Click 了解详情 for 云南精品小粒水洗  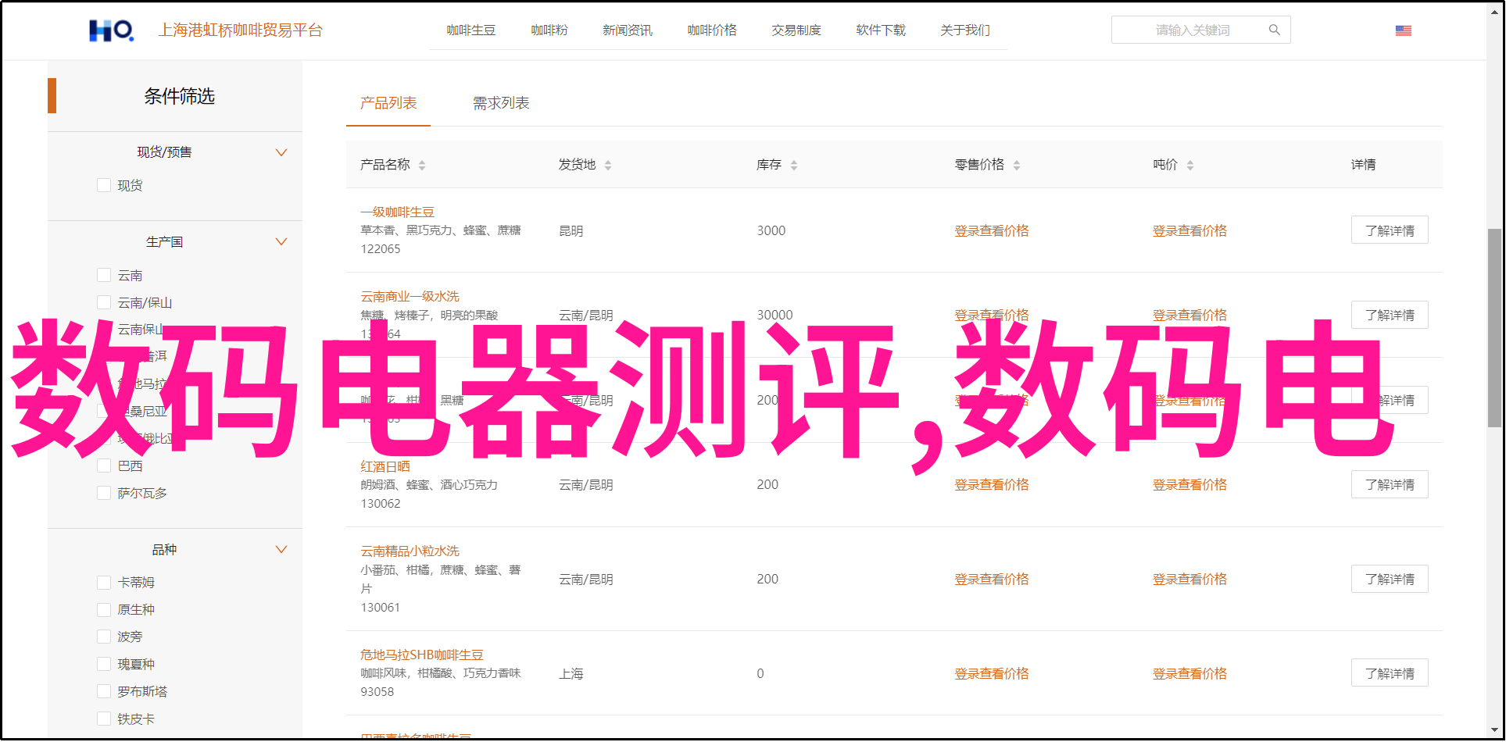[1390, 579]
